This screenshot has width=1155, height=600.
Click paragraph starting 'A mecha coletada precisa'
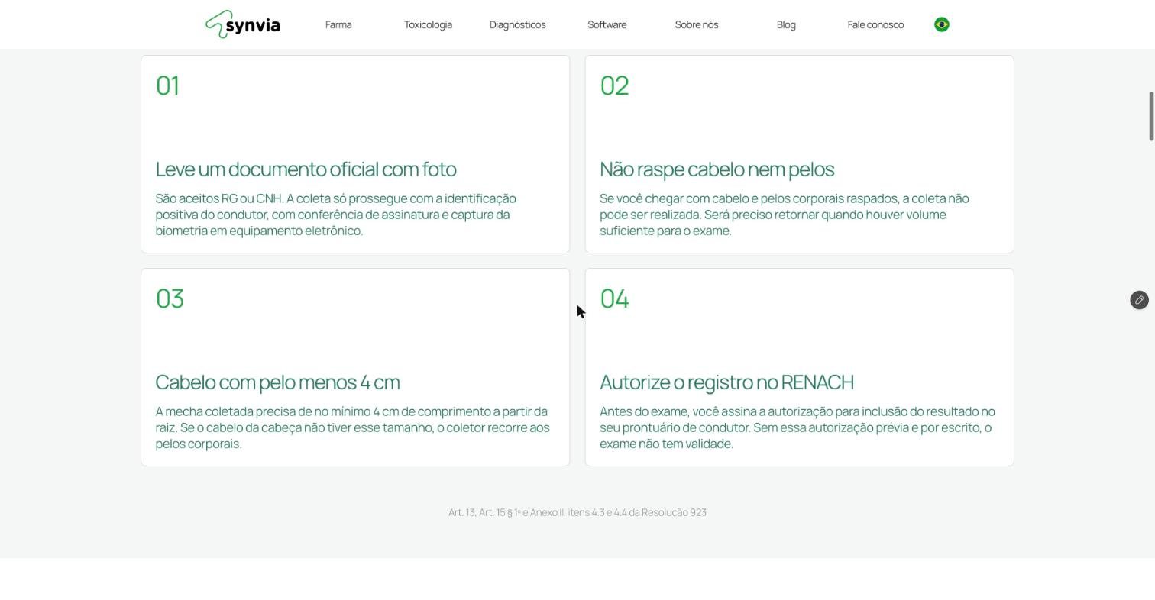352,427
